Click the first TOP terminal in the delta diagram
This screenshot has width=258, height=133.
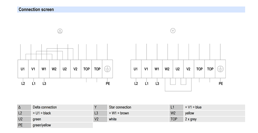coord(86,69)
